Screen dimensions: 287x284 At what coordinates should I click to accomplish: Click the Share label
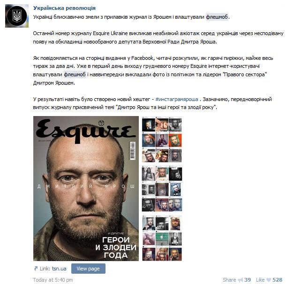(x=229, y=280)
